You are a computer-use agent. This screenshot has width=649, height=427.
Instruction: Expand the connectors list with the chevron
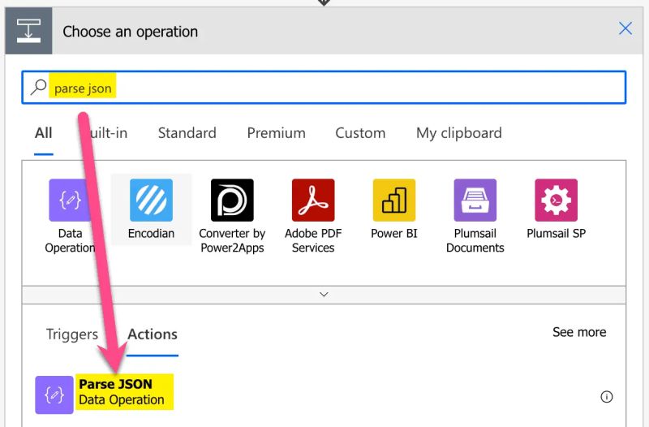tap(324, 295)
